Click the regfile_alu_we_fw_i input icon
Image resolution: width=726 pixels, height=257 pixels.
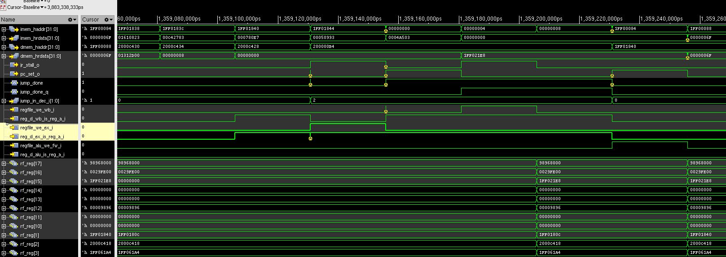14,146
